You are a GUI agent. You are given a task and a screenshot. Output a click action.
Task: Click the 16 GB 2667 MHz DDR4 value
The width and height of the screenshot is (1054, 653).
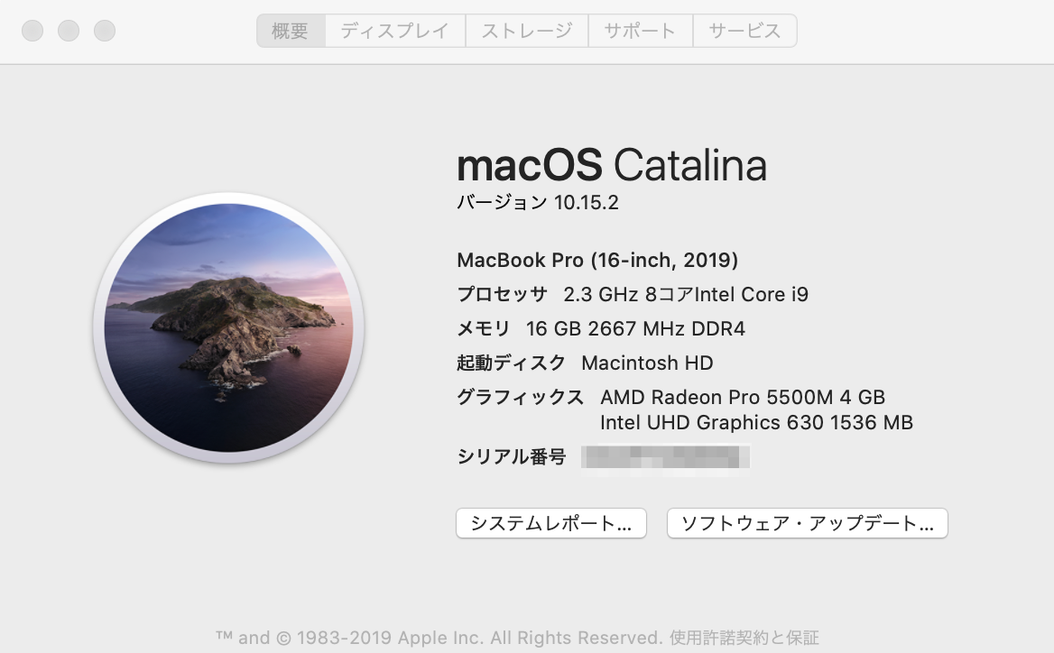pos(635,328)
